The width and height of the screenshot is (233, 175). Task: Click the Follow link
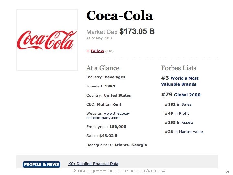pyautogui.click(x=97, y=51)
